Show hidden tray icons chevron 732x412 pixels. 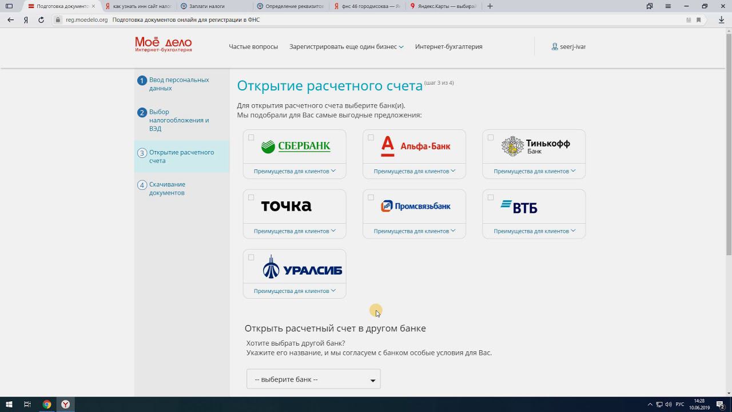click(x=650, y=405)
